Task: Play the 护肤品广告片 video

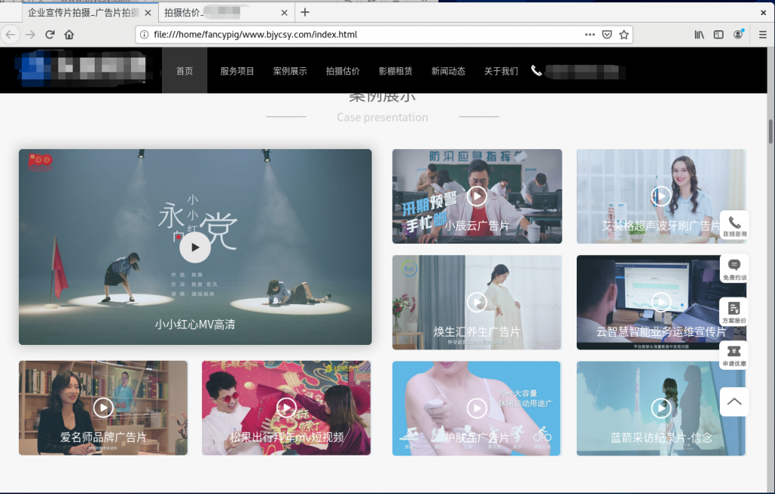Action: [x=477, y=408]
